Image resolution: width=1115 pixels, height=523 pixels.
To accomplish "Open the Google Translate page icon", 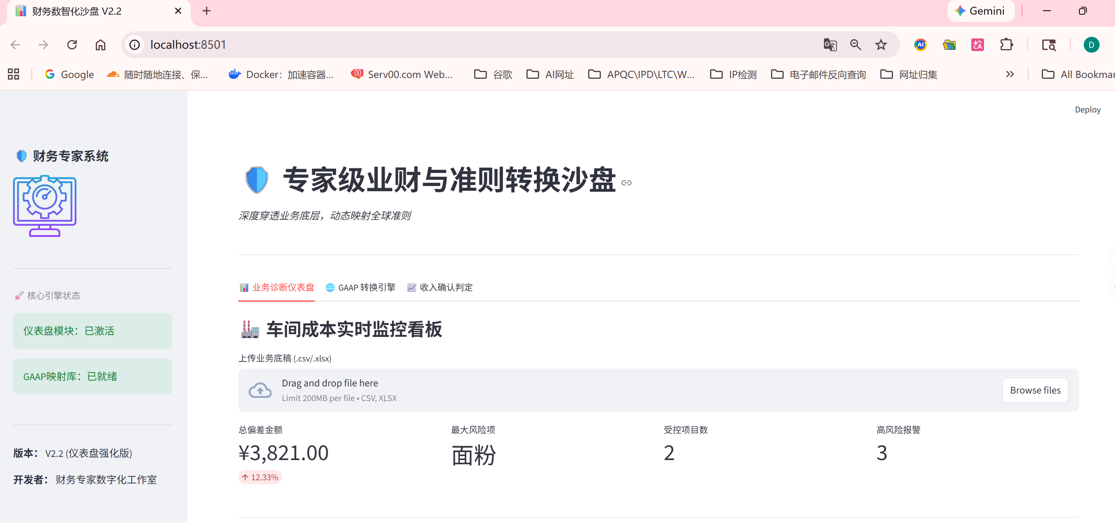I will click(829, 45).
